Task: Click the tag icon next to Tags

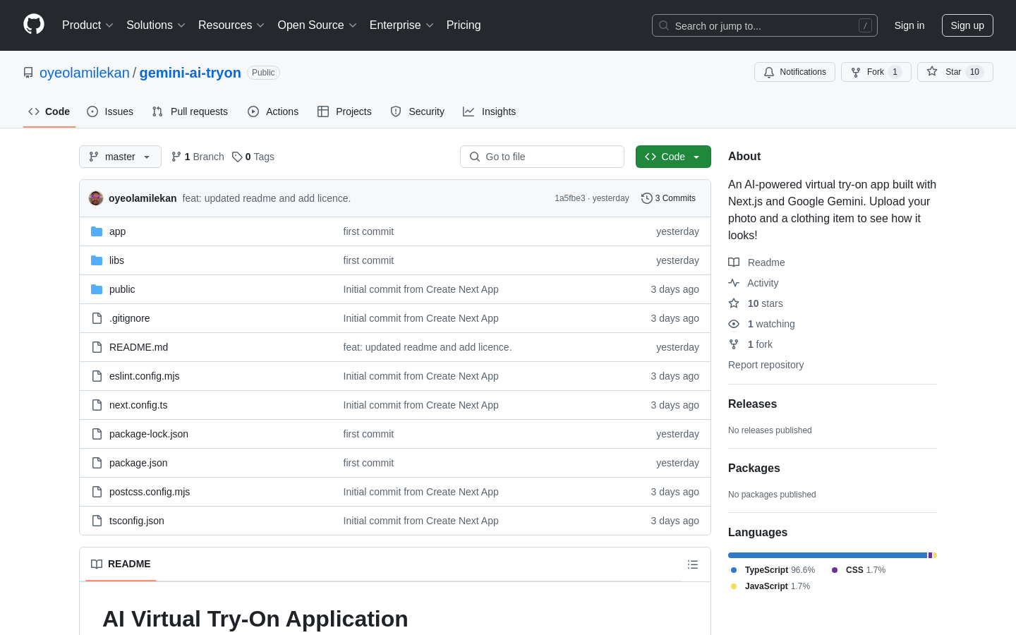Action: click(x=237, y=157)
